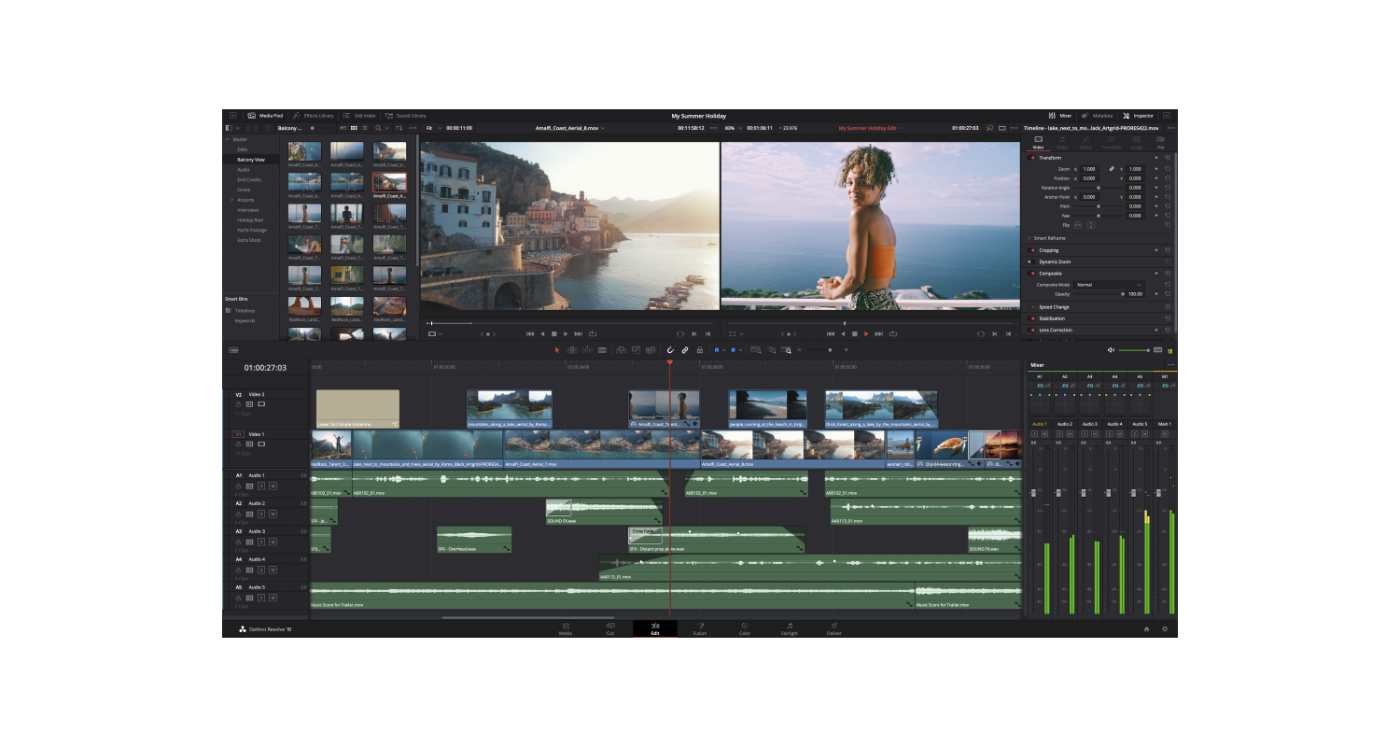Click the Position Lock padlock icon
The image size is (1400, 747).
pos(700,350)
